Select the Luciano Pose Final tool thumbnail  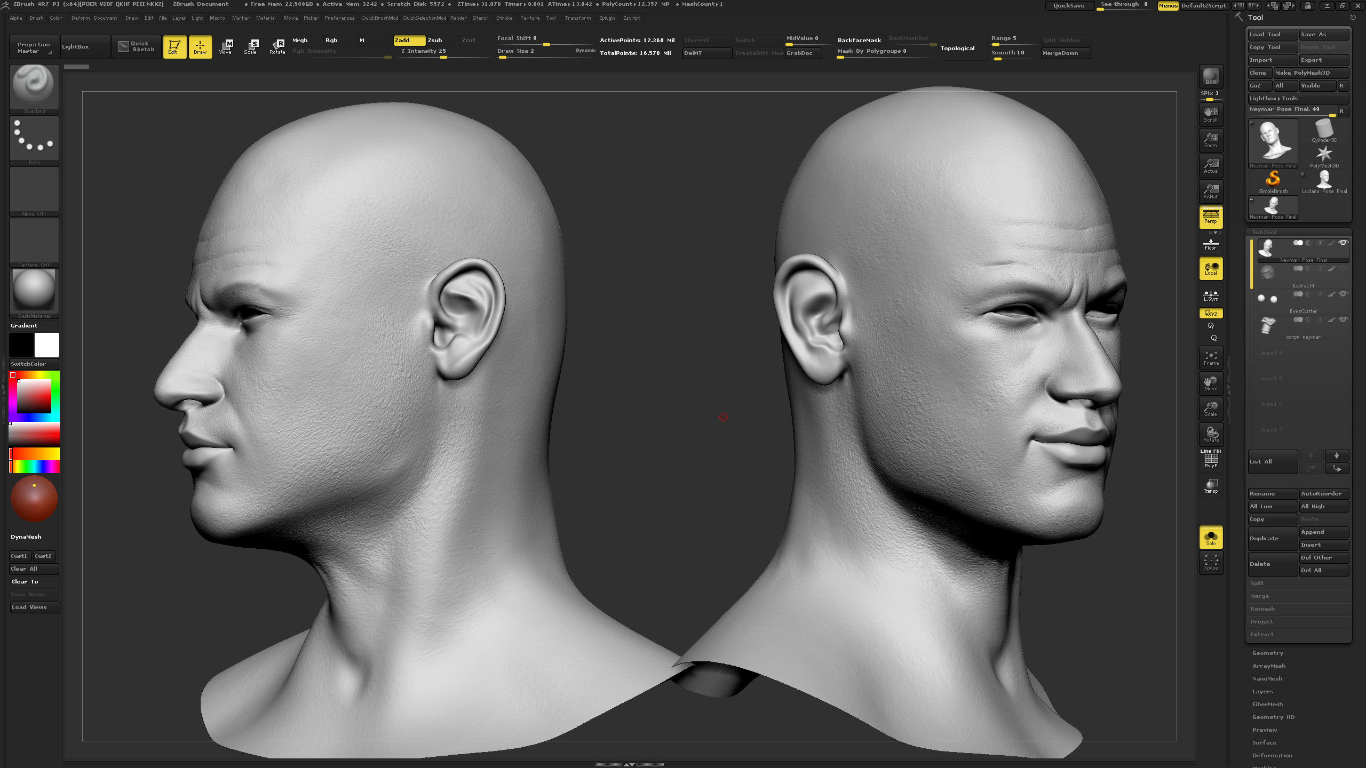(1324, 182)
